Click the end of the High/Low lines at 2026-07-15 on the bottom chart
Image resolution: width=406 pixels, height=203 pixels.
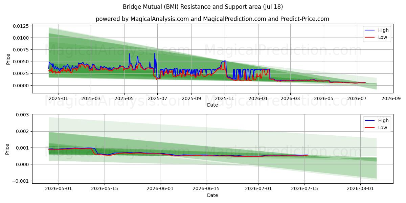pos(308,155)
